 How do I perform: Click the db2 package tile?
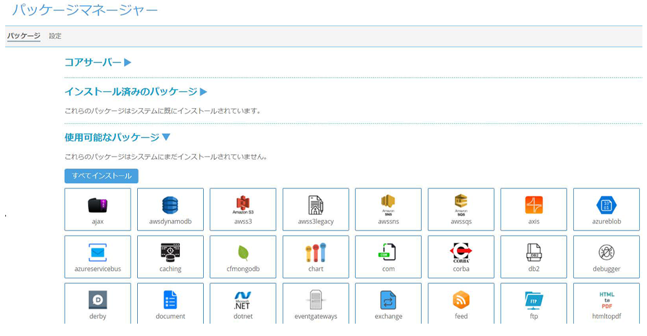pos(534,257)
